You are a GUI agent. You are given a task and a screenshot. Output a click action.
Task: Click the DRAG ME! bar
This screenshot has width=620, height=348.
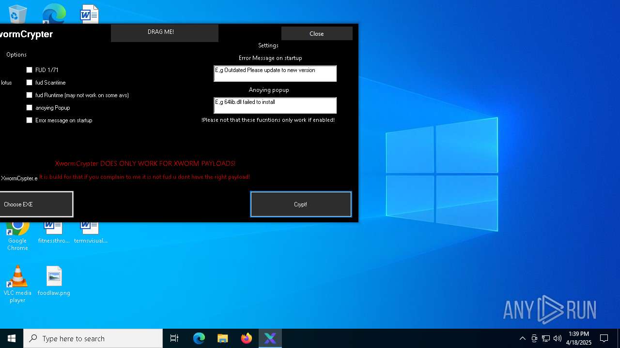165,33
